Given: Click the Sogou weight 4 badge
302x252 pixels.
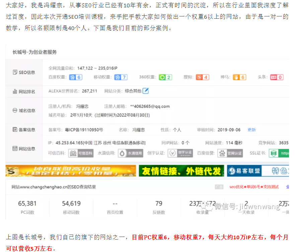Looking at the screenshot, I should 203,77.
